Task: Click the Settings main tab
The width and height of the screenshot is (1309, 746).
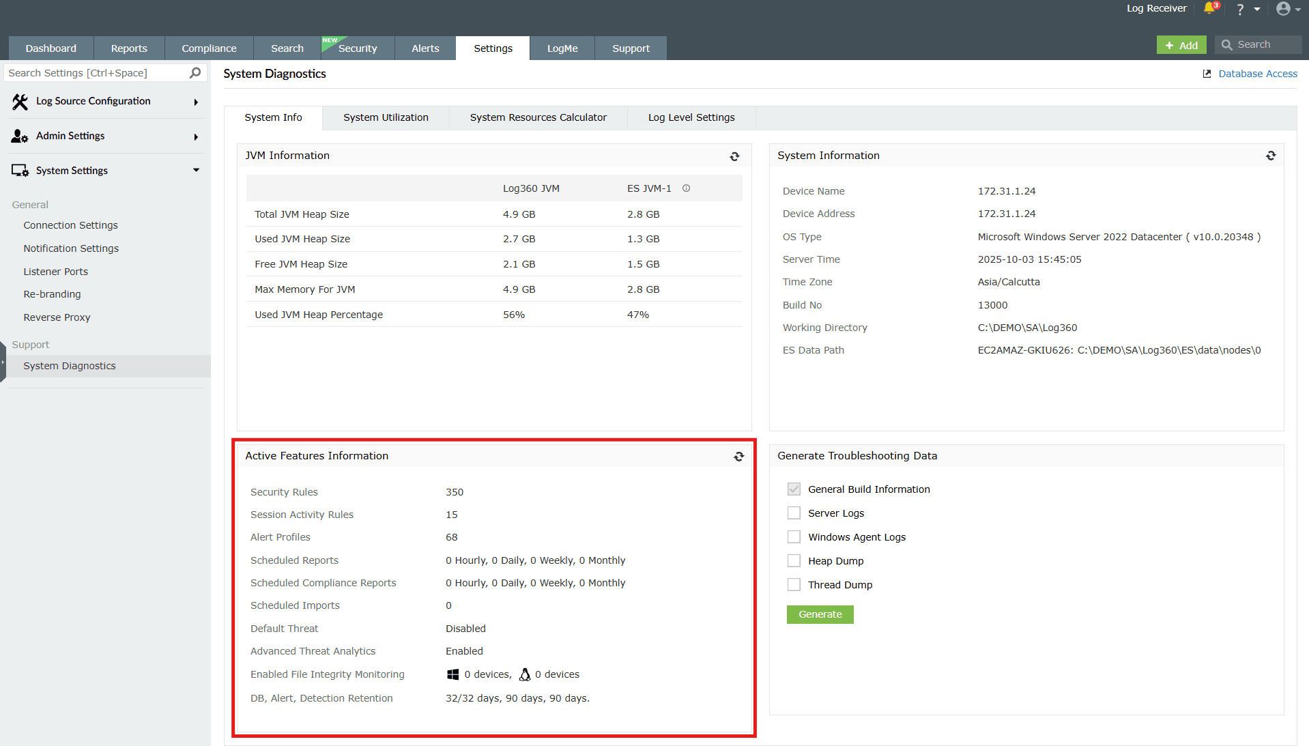Action: [493, 48]
